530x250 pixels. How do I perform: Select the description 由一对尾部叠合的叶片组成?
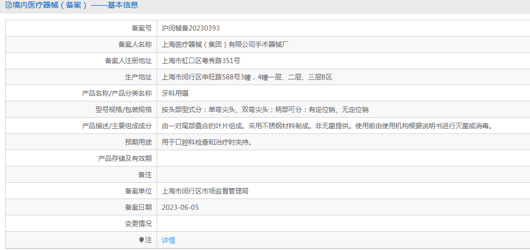point(202,126)
